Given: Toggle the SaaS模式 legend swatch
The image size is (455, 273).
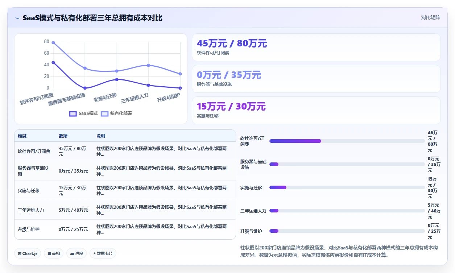Looking at the screenshot, I should coord(73,113).
